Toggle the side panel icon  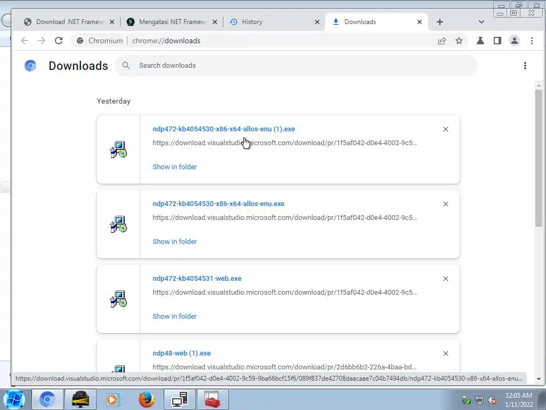point(497,41)
